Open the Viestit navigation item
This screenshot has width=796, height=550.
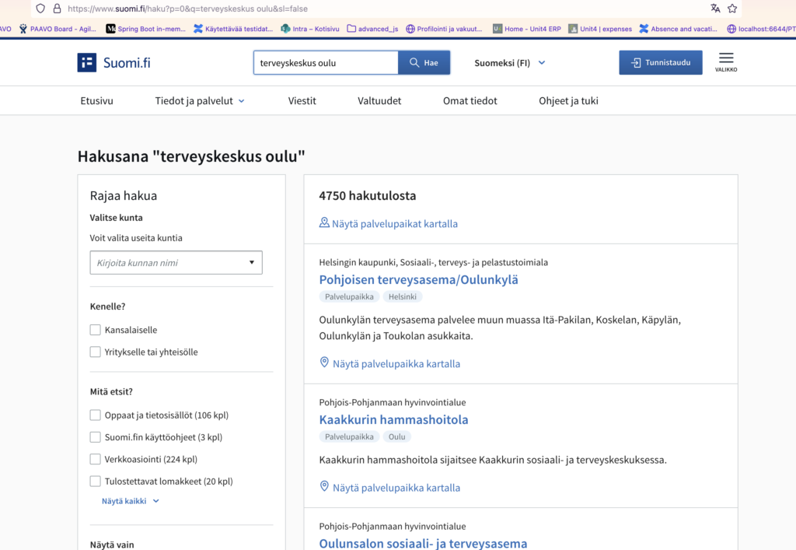coord(302,100)
